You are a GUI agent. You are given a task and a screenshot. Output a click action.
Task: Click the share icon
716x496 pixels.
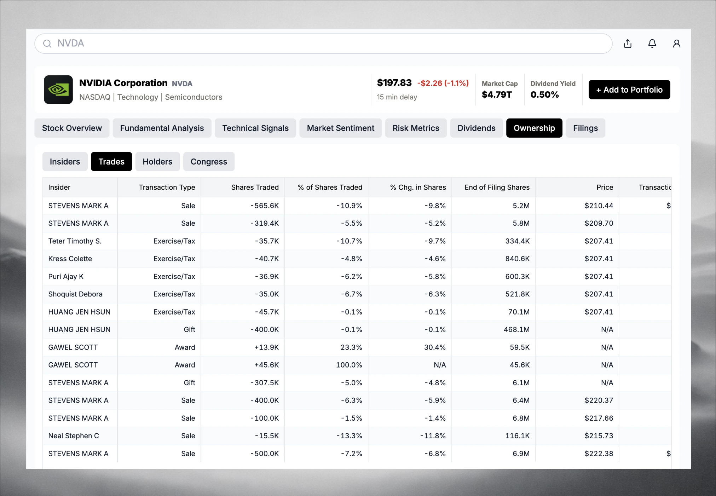pos(628,44)
